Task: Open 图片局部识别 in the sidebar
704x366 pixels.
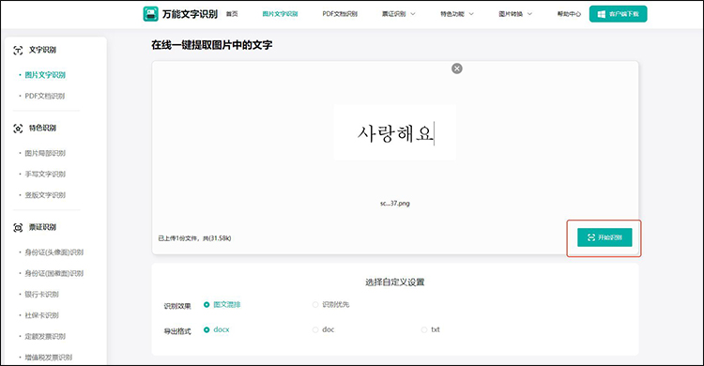Action: coord(45,153)
